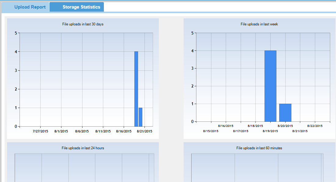
Task: Click y-axis value 3 in the last week chart
Action: pos(192,69)
